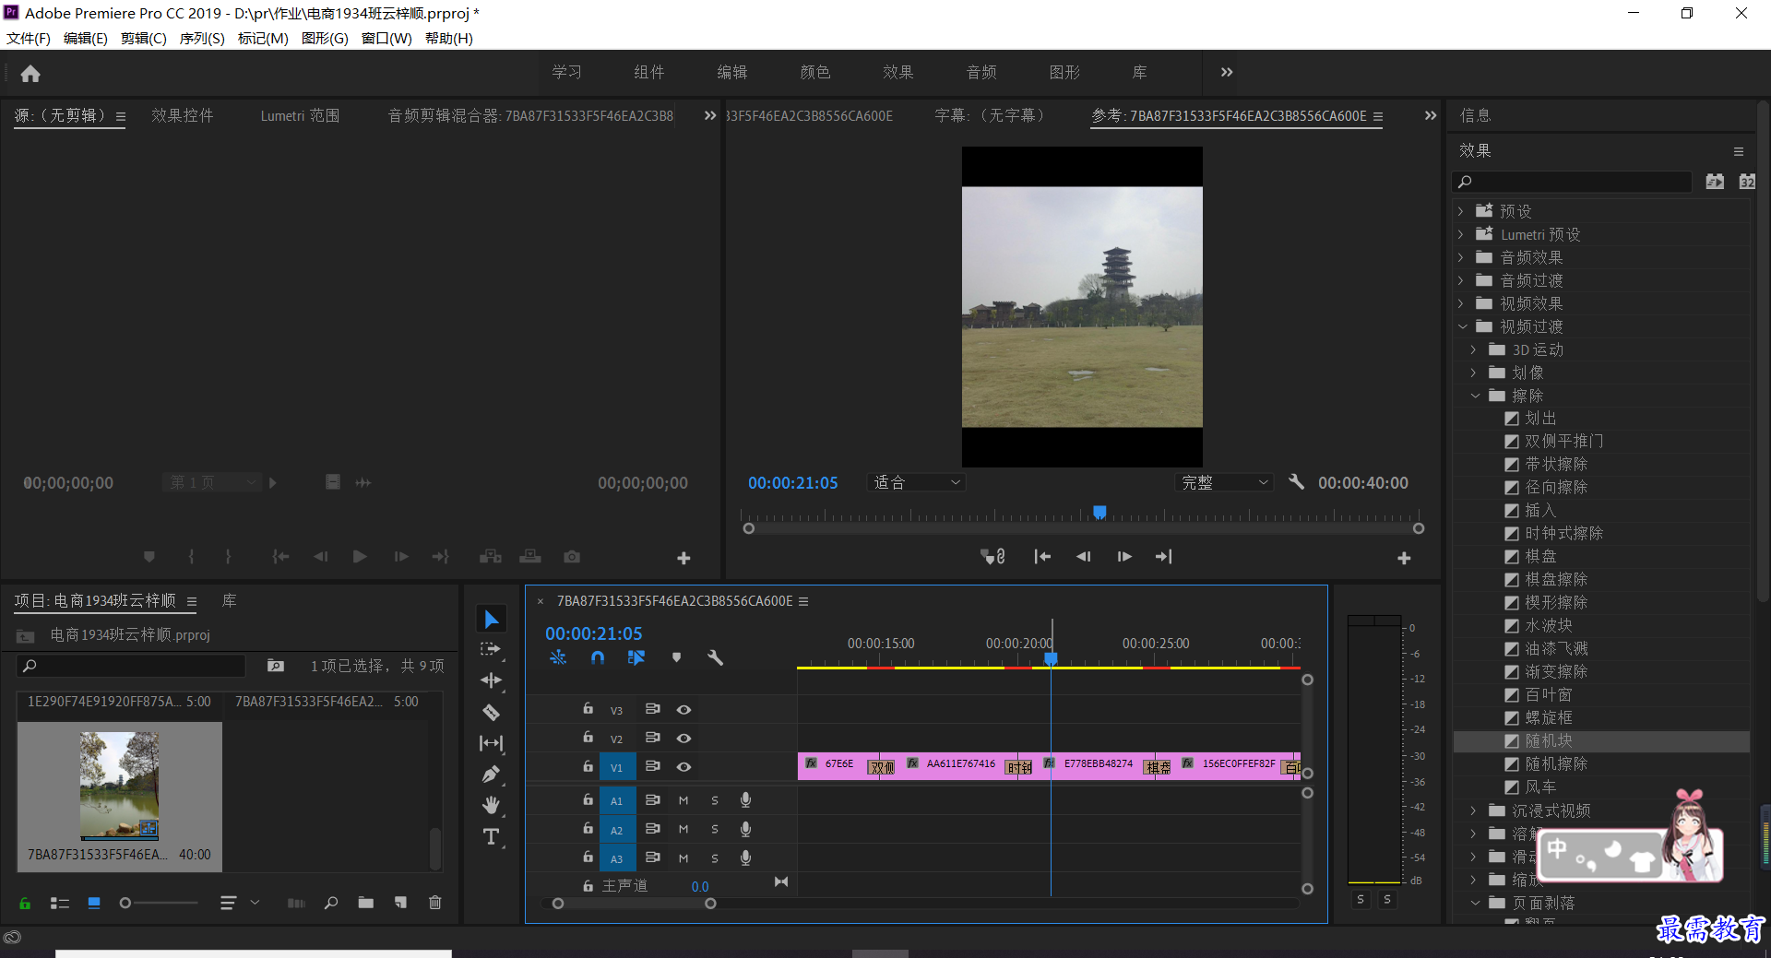The image size is (1771, 958).
Task: Select the Track Select Forward tool
Action: pos(491,650)
